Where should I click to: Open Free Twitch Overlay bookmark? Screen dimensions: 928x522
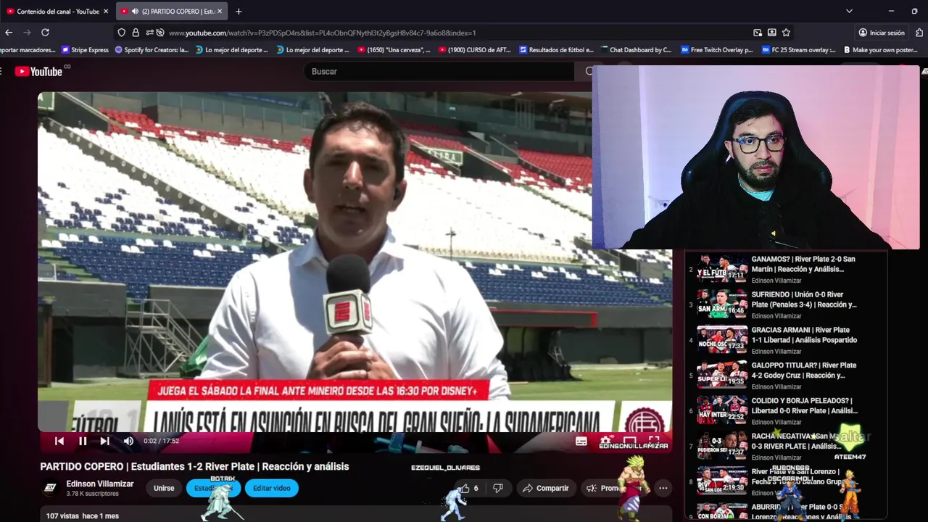(x=717, y=50)
